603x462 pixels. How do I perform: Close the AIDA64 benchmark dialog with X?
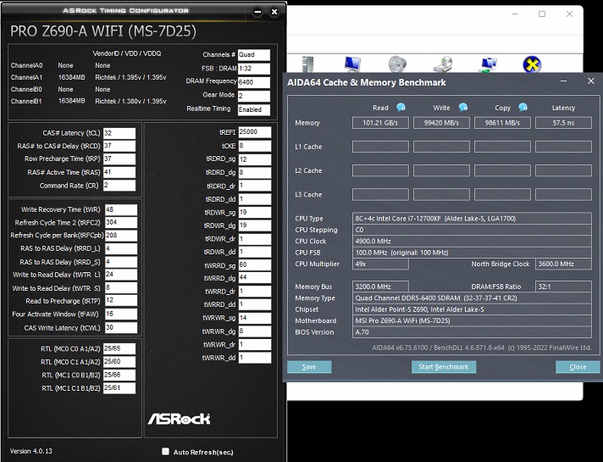point(591,81)
